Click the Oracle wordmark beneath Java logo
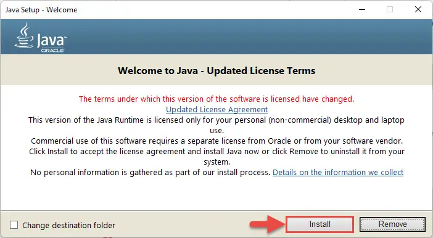 52,51
